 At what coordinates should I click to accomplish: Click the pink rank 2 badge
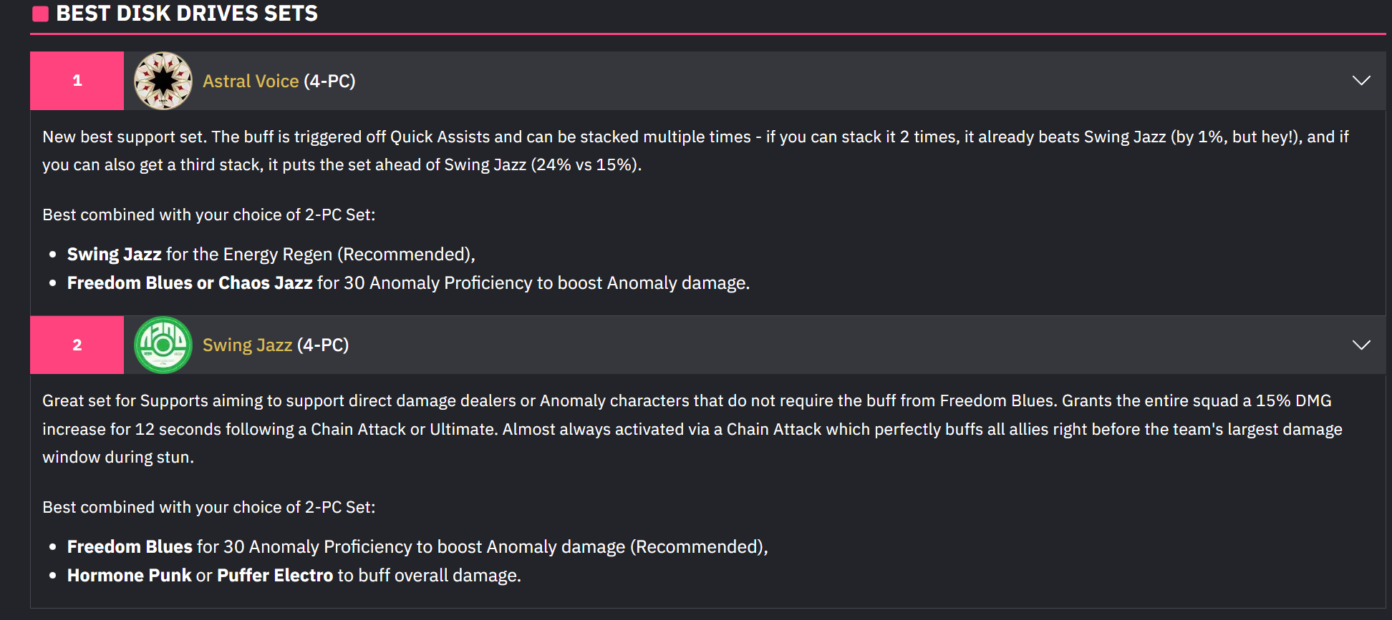[x=77, y=345]
